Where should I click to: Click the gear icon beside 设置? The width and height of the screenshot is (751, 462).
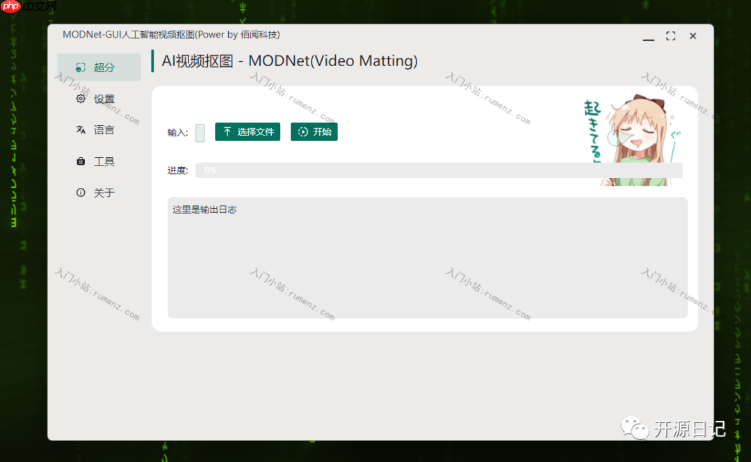pyautogui.click(x=81, y=99)
